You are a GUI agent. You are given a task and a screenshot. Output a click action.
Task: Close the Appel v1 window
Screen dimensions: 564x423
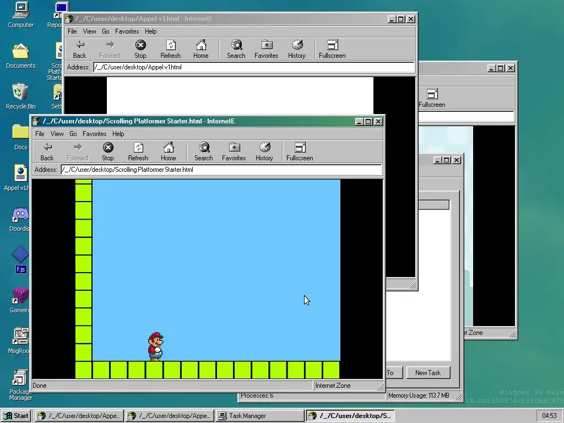pyautogui.click(x=411, y=19)
